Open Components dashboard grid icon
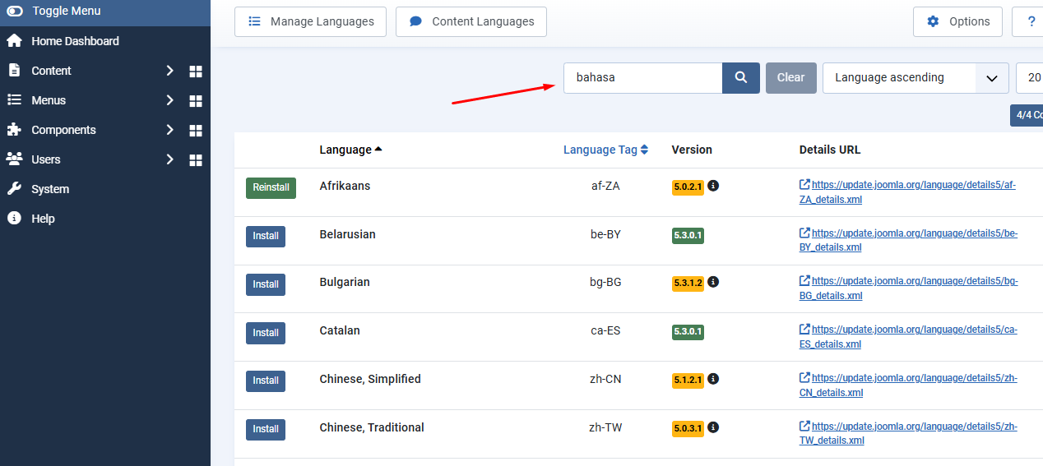 pos(196,131)
